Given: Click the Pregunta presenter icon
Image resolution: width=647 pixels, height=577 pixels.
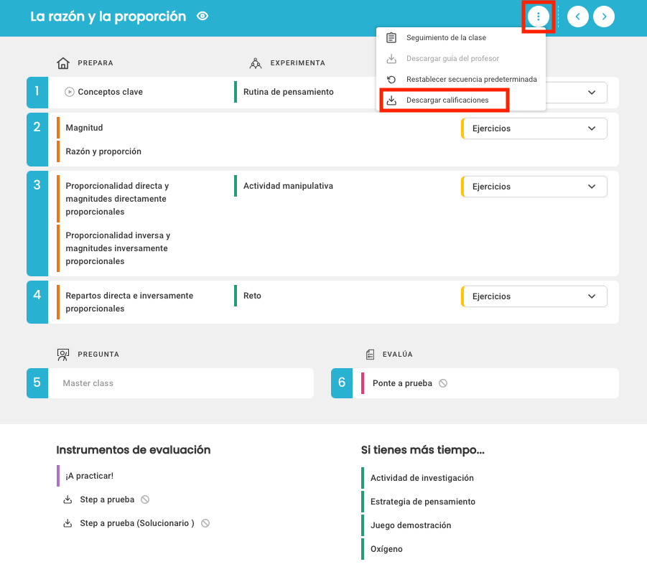Looking at the screenshot, I should click(63, 355).
